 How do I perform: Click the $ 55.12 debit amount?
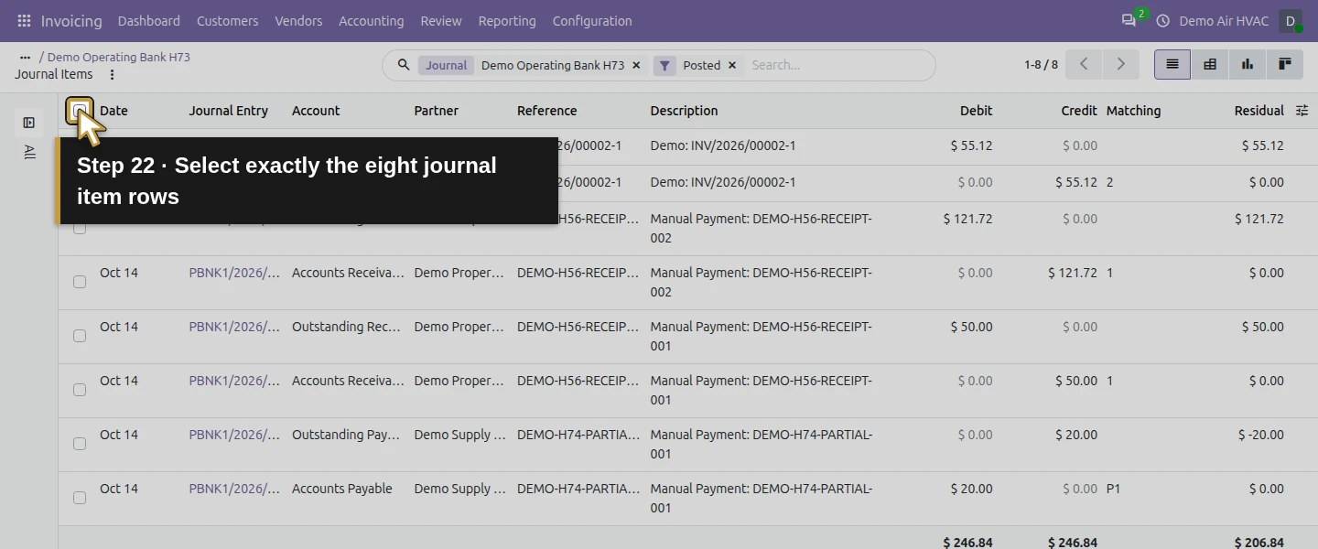pyautogui.click(x=971, y=145)
